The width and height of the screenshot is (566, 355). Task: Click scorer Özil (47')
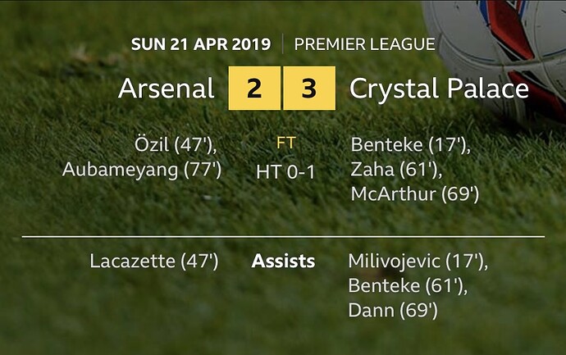coord(178,146)
